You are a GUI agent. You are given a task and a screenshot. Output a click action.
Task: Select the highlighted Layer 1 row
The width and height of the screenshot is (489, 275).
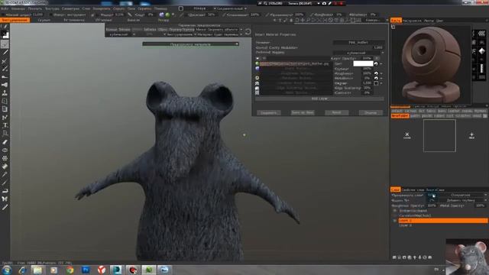pyautogui.click(x=443, y=221)
